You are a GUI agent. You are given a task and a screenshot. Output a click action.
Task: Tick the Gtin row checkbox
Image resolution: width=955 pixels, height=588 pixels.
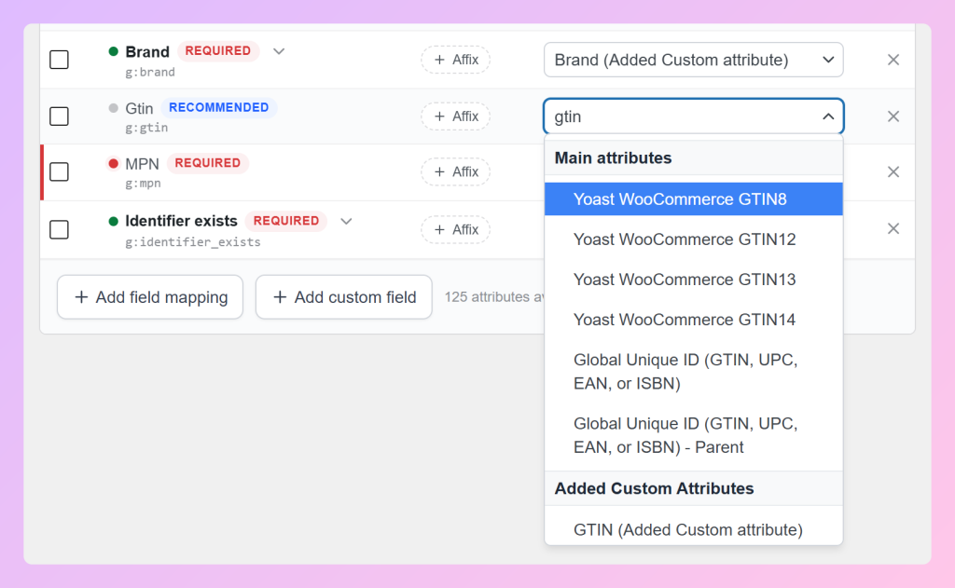pyautogui.click(x=59, y=116)
